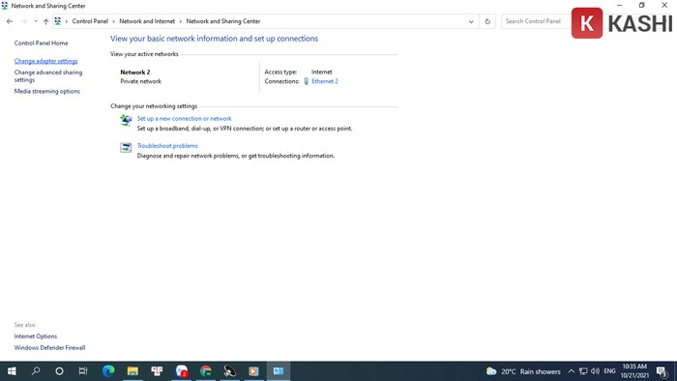This screenshot has width=677, height=381.
Task: Click Network and Internet in the breadcrumb
Action: [147, 21]
